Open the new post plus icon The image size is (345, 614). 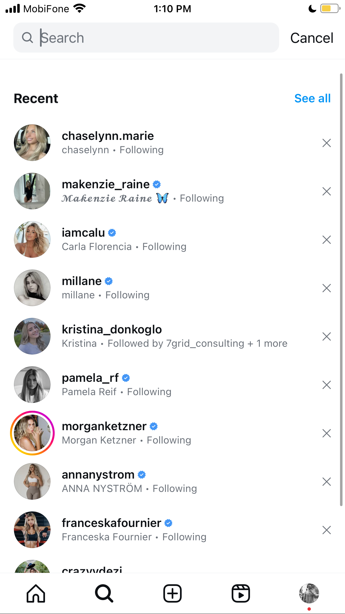point(172,593)
